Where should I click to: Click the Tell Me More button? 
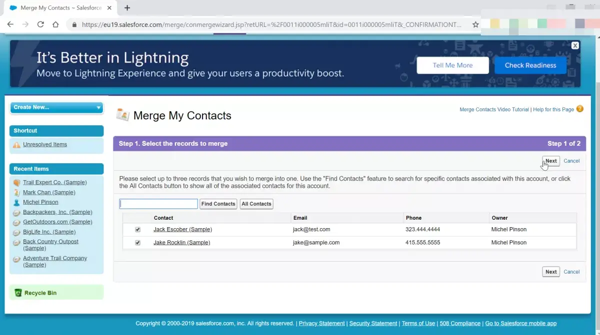[x=452, y=65]
